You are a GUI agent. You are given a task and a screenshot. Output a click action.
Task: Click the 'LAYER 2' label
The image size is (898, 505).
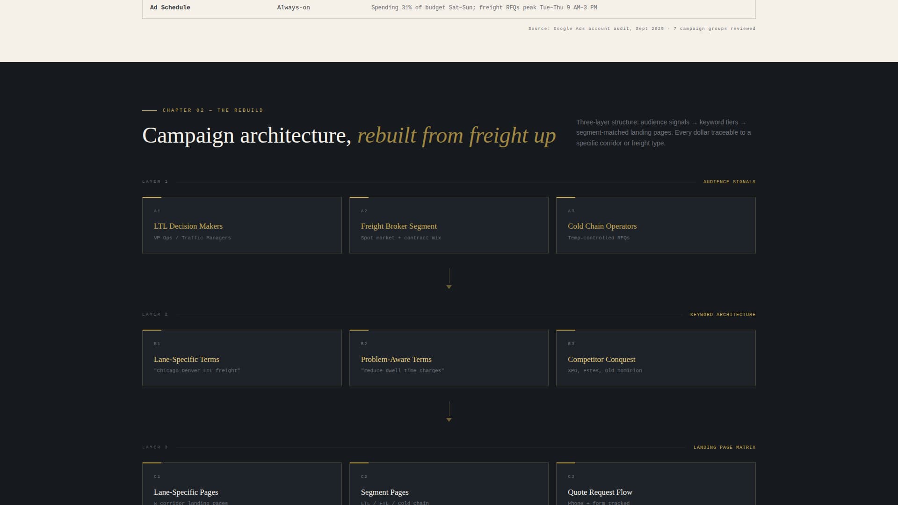tap(155, 314)
